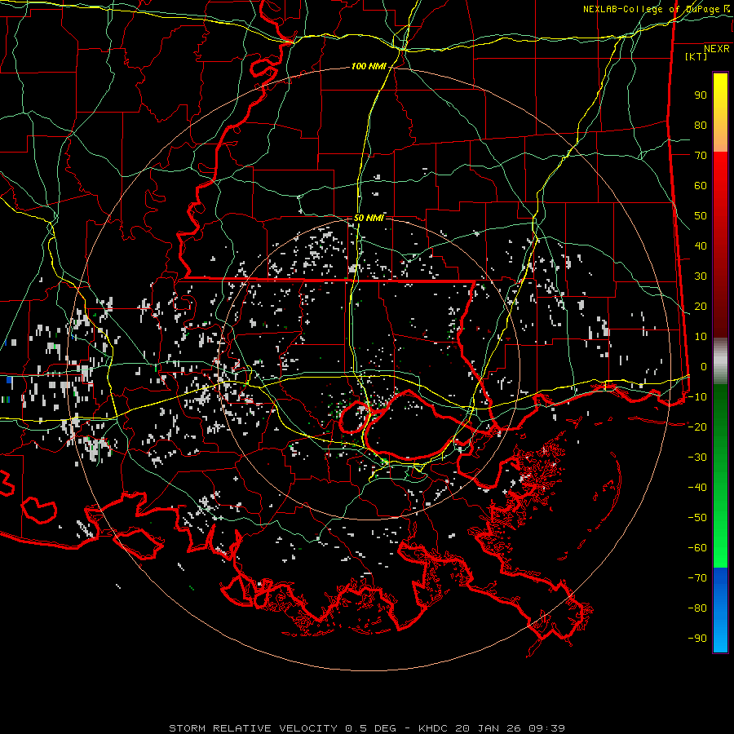This screenshot has width=734, height=734.
Task: Click the "-60" value on the velocity scale
Action: (697, 548)
